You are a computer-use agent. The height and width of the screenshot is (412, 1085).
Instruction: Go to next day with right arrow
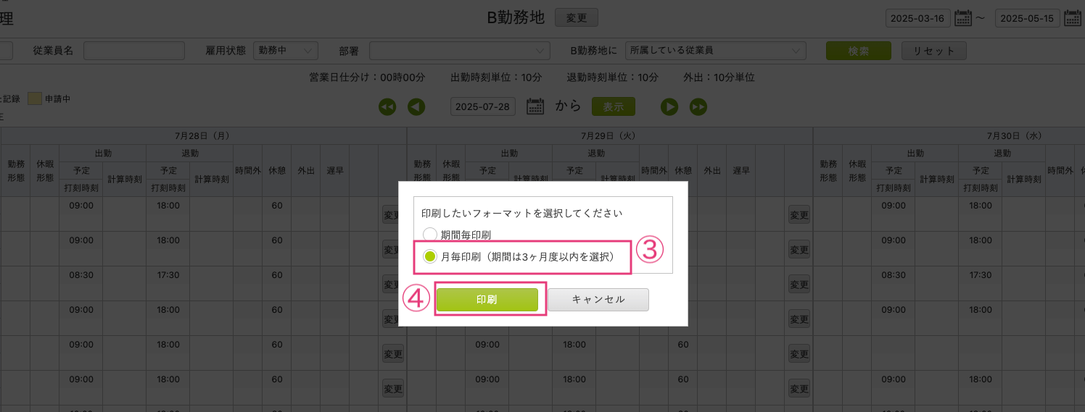[669, 106]
